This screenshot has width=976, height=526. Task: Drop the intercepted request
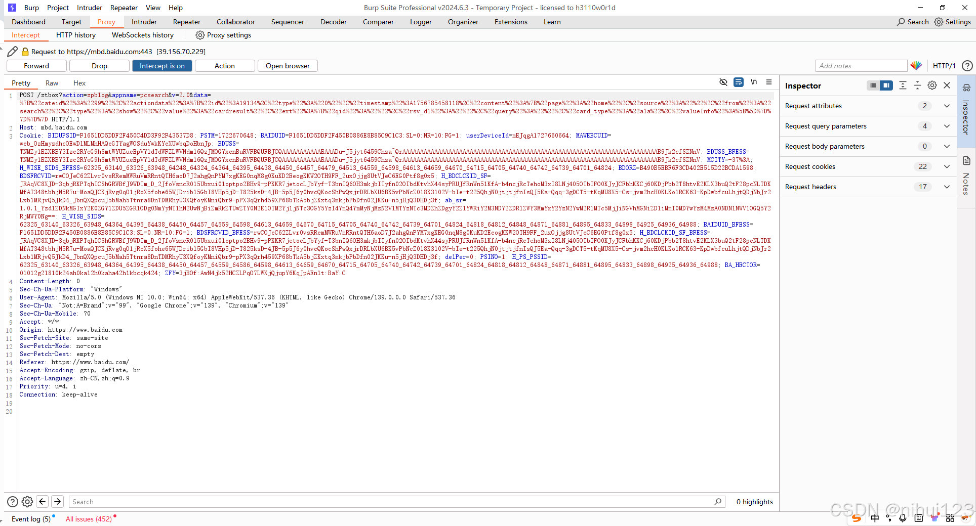pos(99,66)
